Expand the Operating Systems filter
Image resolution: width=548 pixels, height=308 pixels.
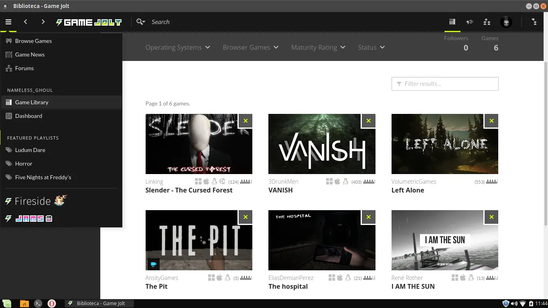pos(178,47)
